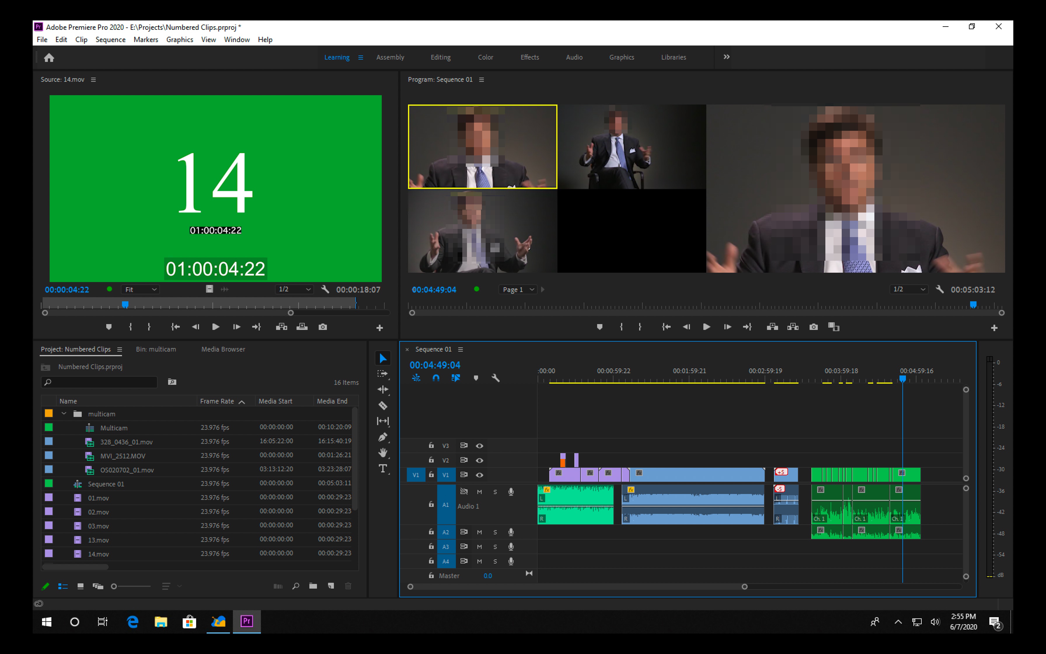
Task: Click New Bin folder icon in Project panel
Action: [x=313, y=586]
